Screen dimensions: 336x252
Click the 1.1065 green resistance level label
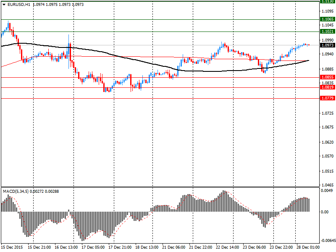[327, 19]
